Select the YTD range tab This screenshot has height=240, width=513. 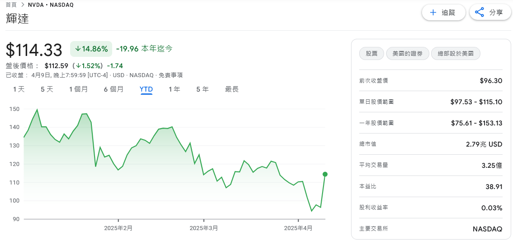(146, 89)
